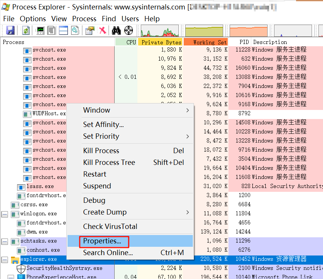Screen dimensions: 323x279
Task: Click the yellow commit history graph
Action: tap(204, 31)
